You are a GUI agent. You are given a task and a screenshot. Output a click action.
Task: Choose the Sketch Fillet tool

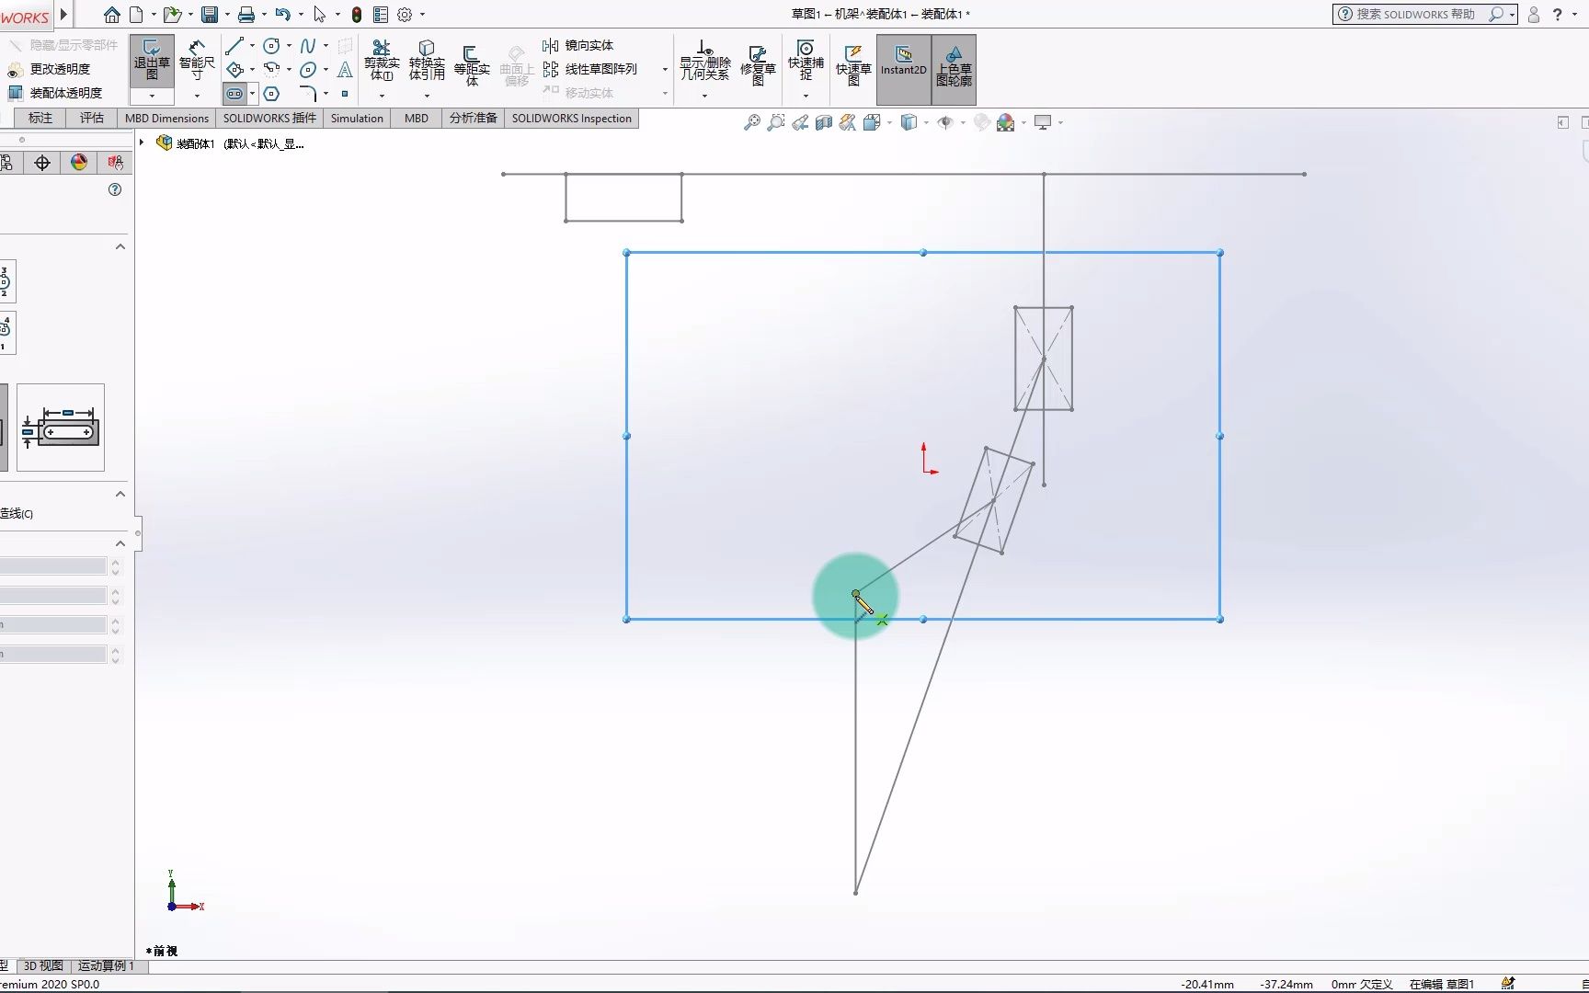coord(308,93)
